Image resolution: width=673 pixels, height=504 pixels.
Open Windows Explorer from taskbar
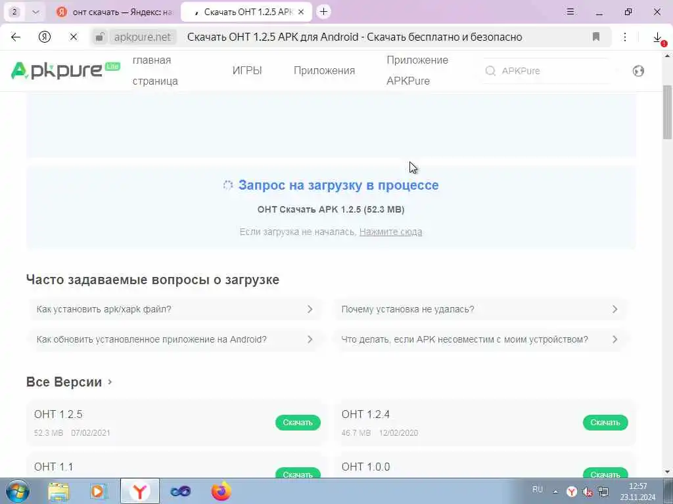click(x=58, y=492)
